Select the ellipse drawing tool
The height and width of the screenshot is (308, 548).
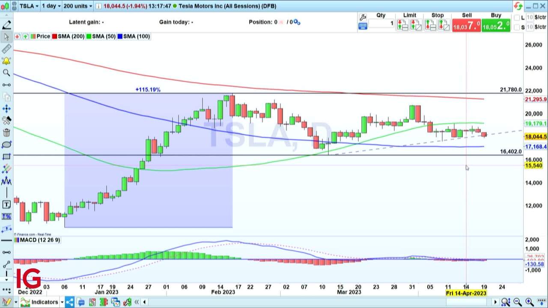[6, 145]
